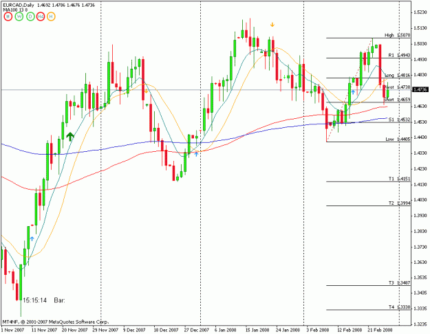The width and height of the screenshot is (430, 334).
Task: Click the 1.5030 price axis label
Action: point(420,44)
